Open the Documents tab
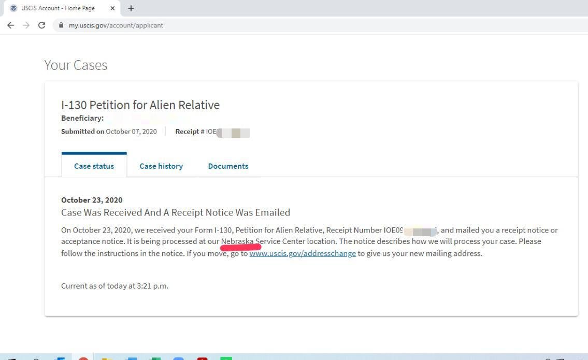This screenshot has width=588, height=360. point(228,166)
